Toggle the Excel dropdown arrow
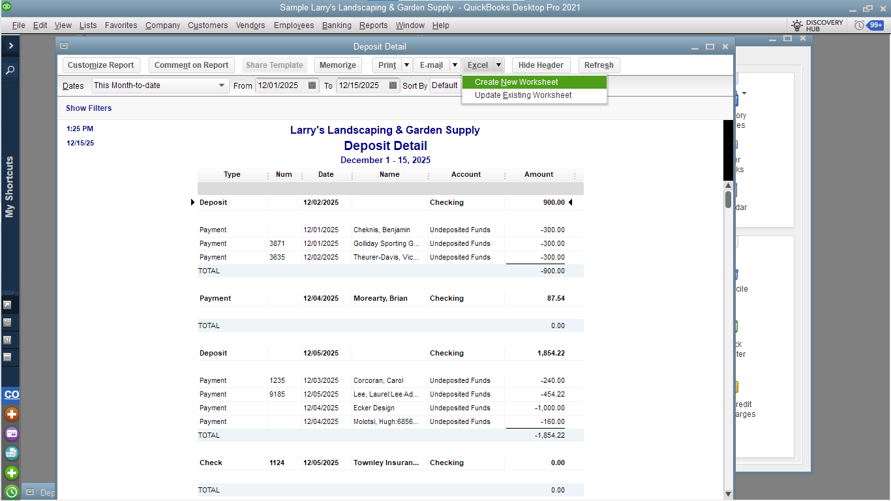 [498, 65]
